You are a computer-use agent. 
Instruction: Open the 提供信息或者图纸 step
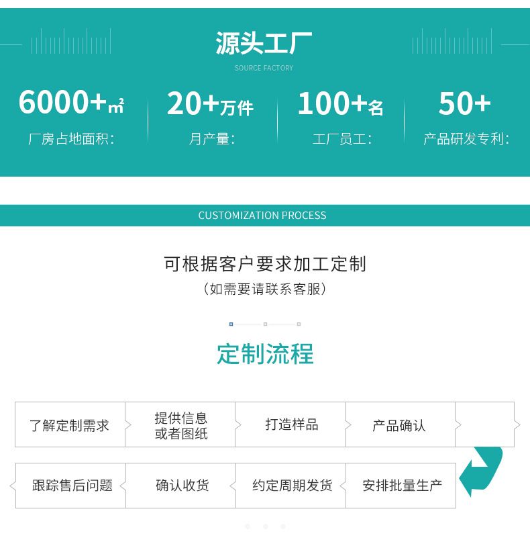(180, 425)
